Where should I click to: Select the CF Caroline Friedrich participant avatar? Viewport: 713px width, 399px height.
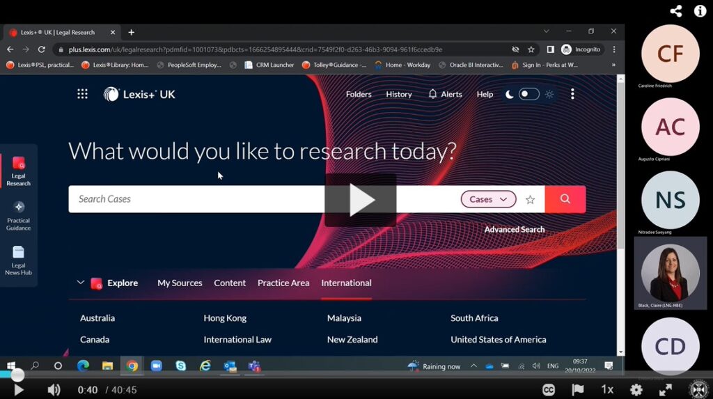point(671,54)
